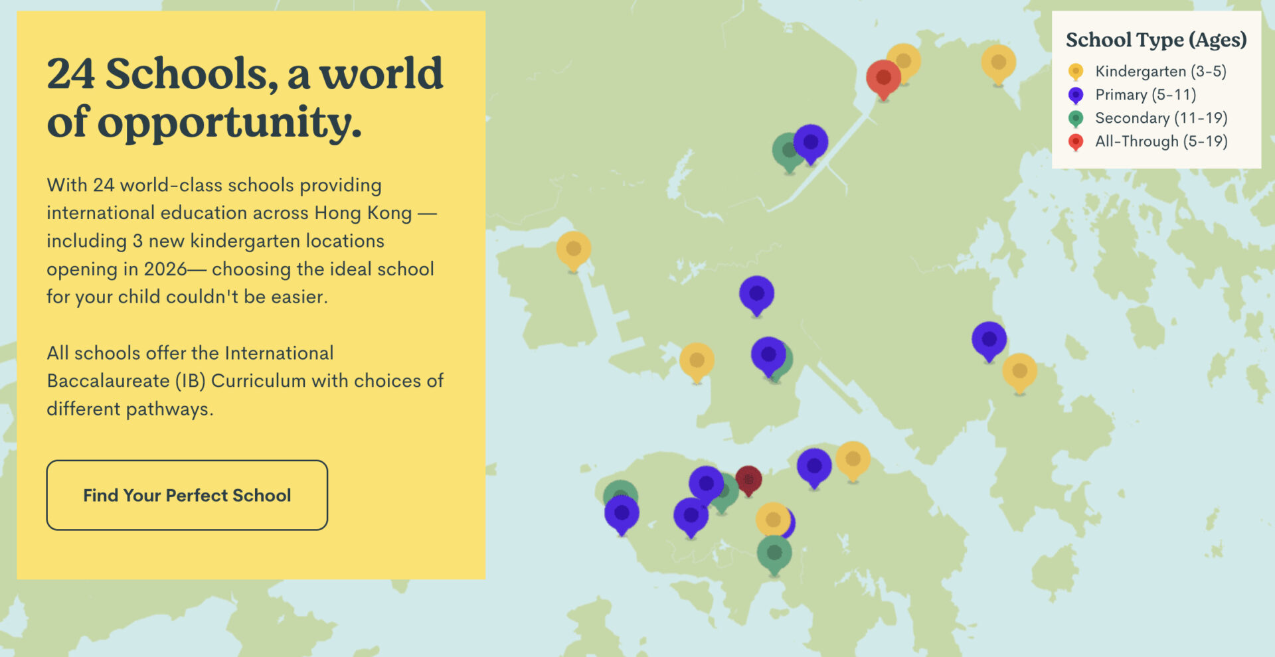Click the Kindergarten (3-5) legend label
Screen dimensions: 1275x657
click(x=1160, y=71)
